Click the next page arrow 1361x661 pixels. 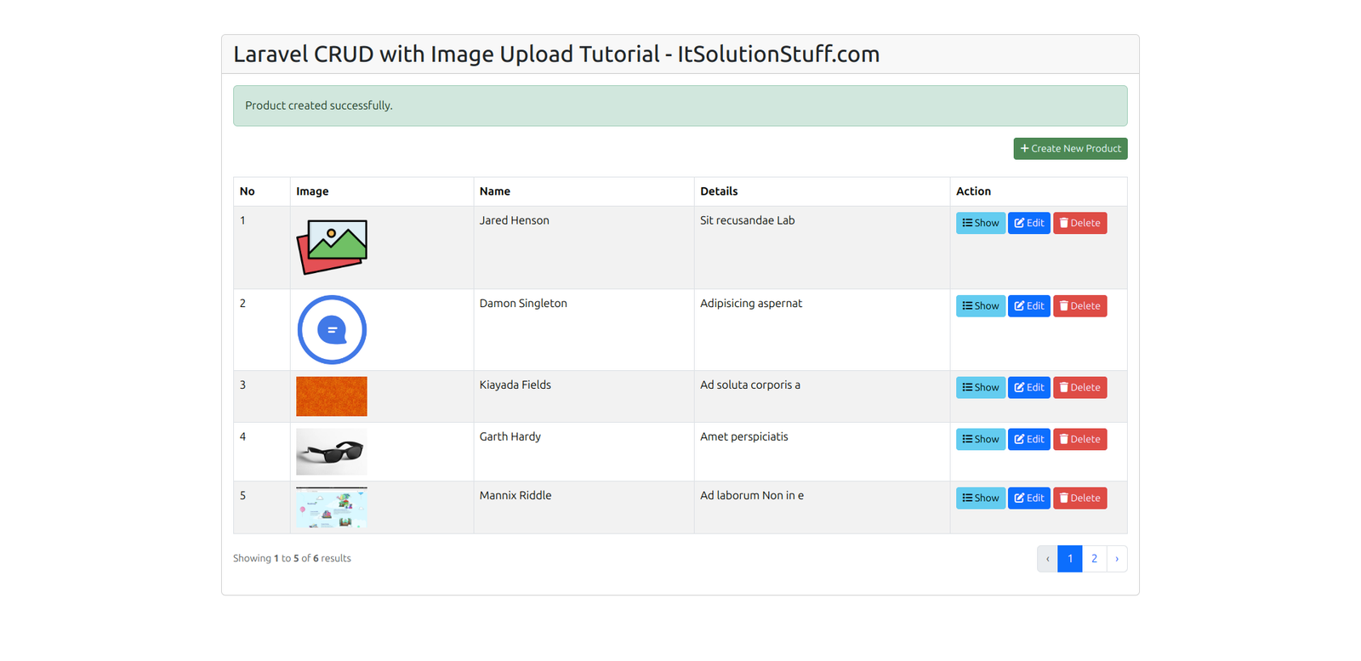click(1117, 559)
